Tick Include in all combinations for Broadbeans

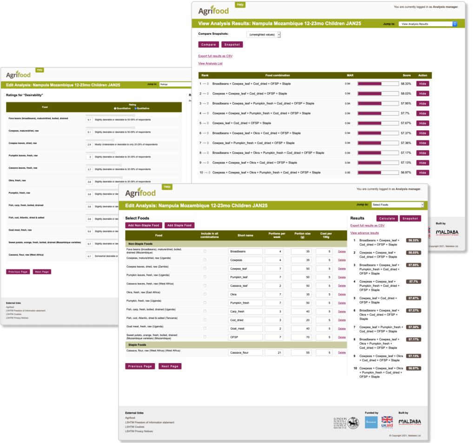(x=205, y=251)
